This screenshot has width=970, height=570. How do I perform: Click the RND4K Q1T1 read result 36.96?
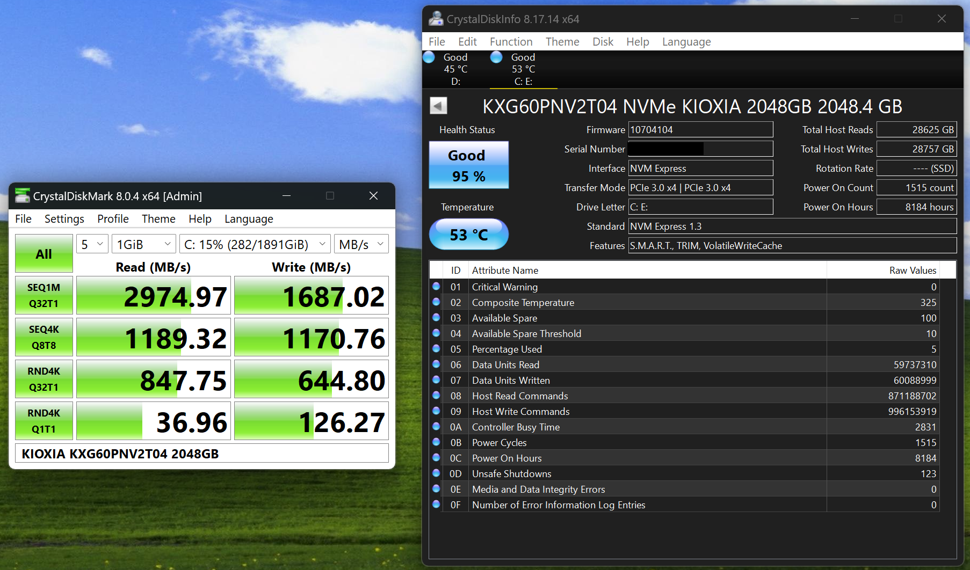[154, 421]
